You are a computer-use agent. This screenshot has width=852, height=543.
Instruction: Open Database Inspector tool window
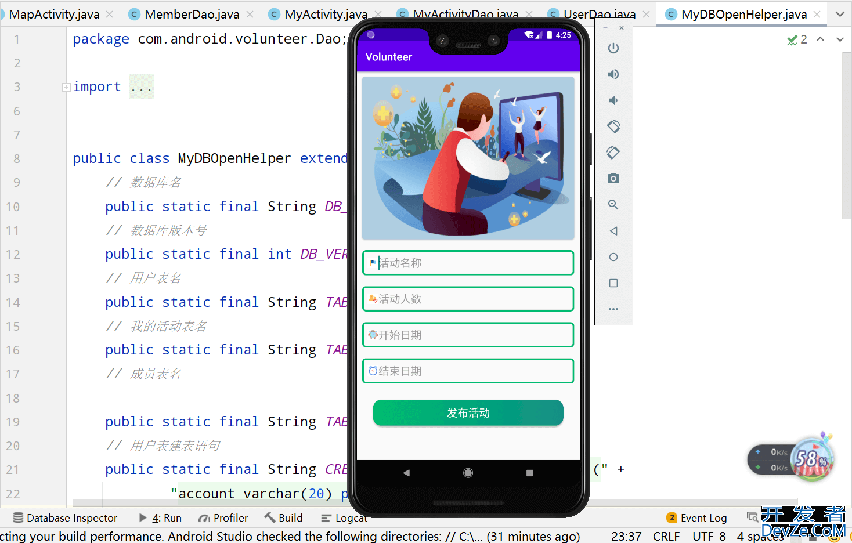point(65,518)
